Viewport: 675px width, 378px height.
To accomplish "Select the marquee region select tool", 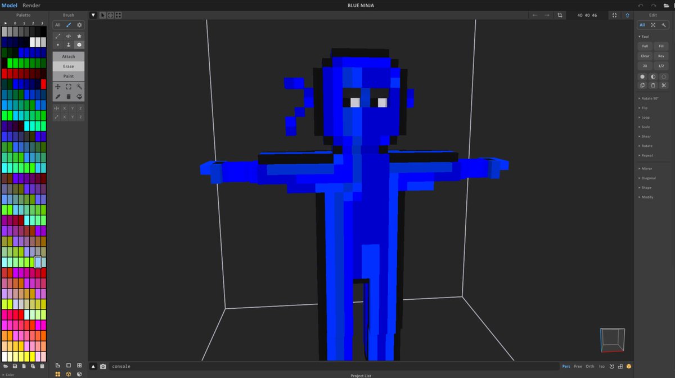I will click(69, 87).
